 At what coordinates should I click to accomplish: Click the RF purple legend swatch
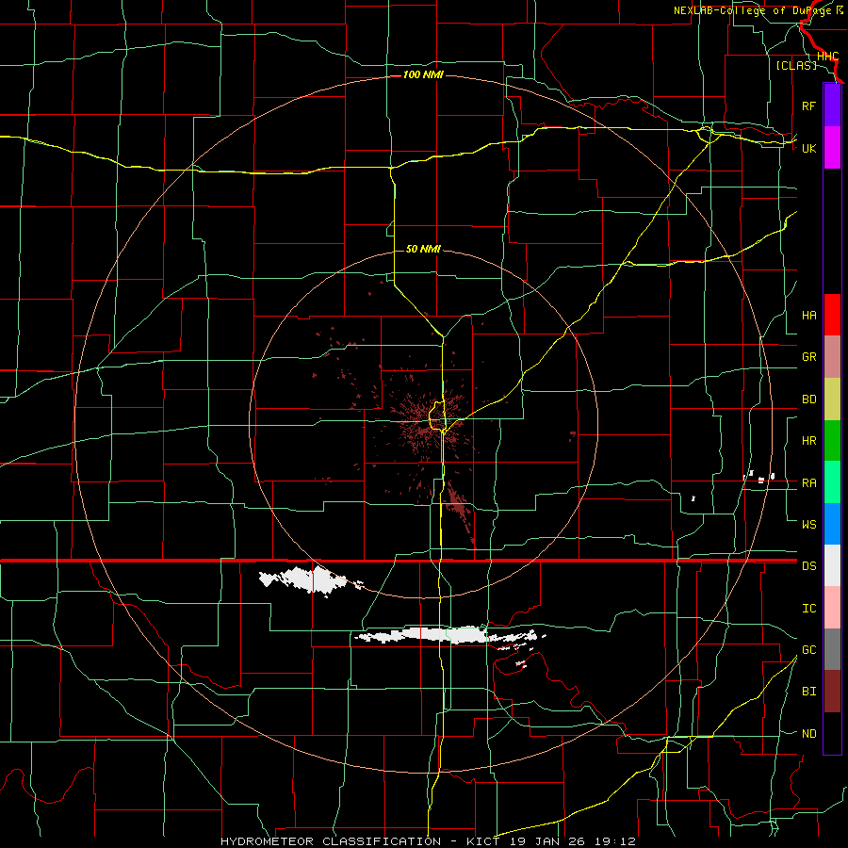click(832, 106)
